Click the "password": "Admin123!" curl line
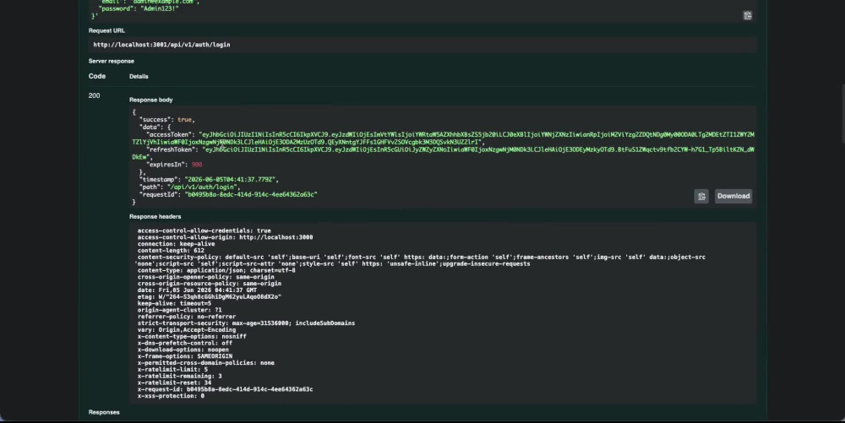The height and width of the screenshot is (423, 845). point(139,8)
